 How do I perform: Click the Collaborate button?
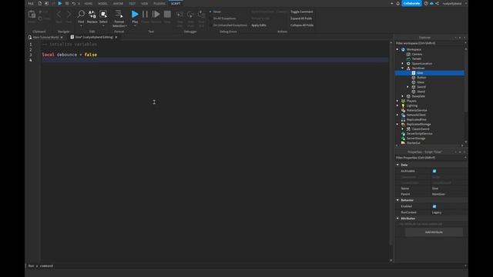[x=411, y=3]
